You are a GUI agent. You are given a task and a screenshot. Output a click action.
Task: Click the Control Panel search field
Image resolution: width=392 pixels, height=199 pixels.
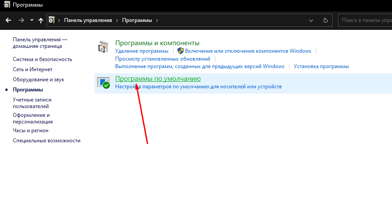(365, 20)
